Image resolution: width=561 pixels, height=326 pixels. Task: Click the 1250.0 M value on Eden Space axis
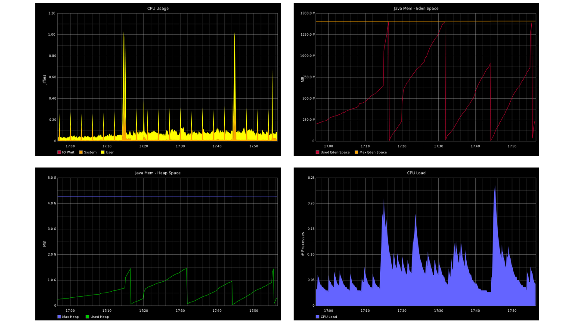coord(307,35)
